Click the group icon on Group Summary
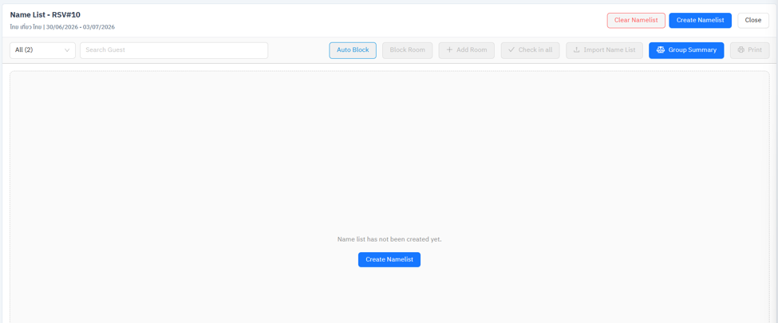 pyautogui.click(x=661, y=50)
